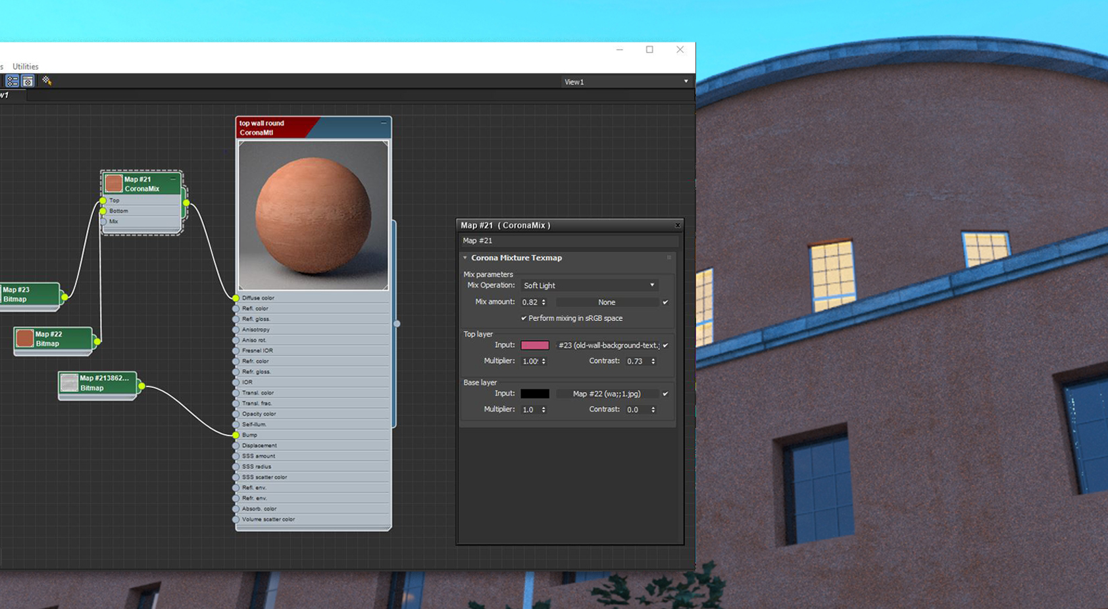Screen dimensions: 1108x609
Task: Toggle the parameter editor list icon in toolbar
Action: click(x=13, y=81)
